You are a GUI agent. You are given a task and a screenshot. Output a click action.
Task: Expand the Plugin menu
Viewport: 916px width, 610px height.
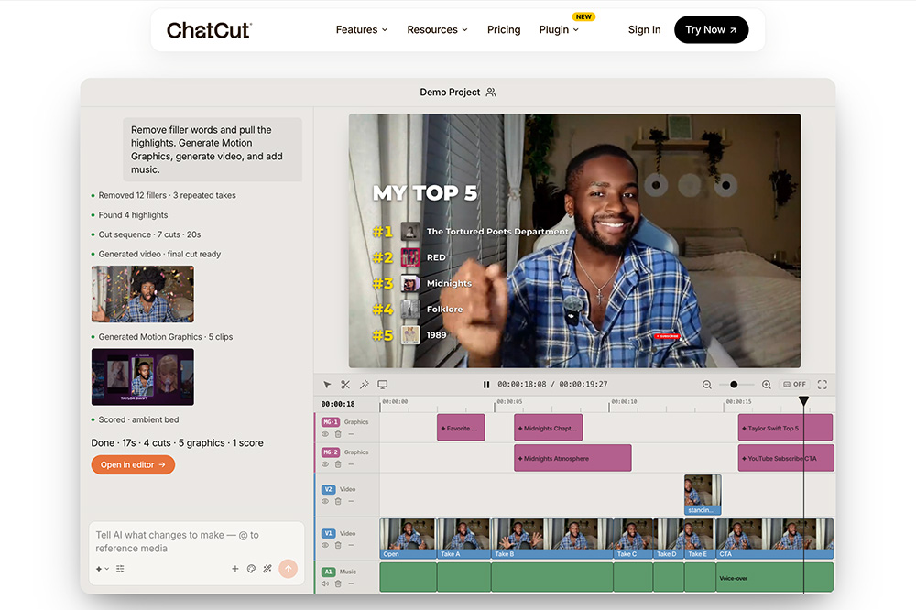pyautogui.click(x=559, y=30)
